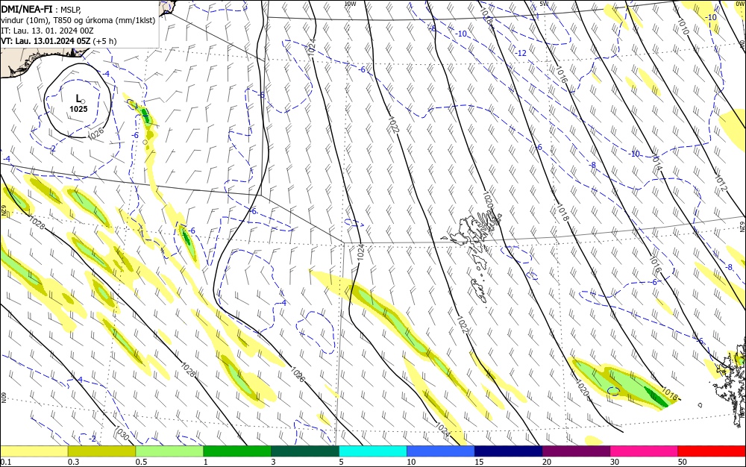Select the navy 15 mm legend swatch
The width and height of the screenshot is (746, 467).
[509, 451]
